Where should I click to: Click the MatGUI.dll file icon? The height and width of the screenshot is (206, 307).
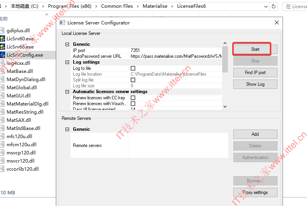(2, 96)
